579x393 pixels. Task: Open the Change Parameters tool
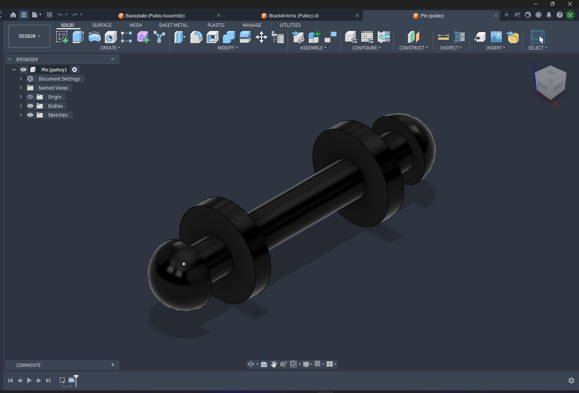278,37
